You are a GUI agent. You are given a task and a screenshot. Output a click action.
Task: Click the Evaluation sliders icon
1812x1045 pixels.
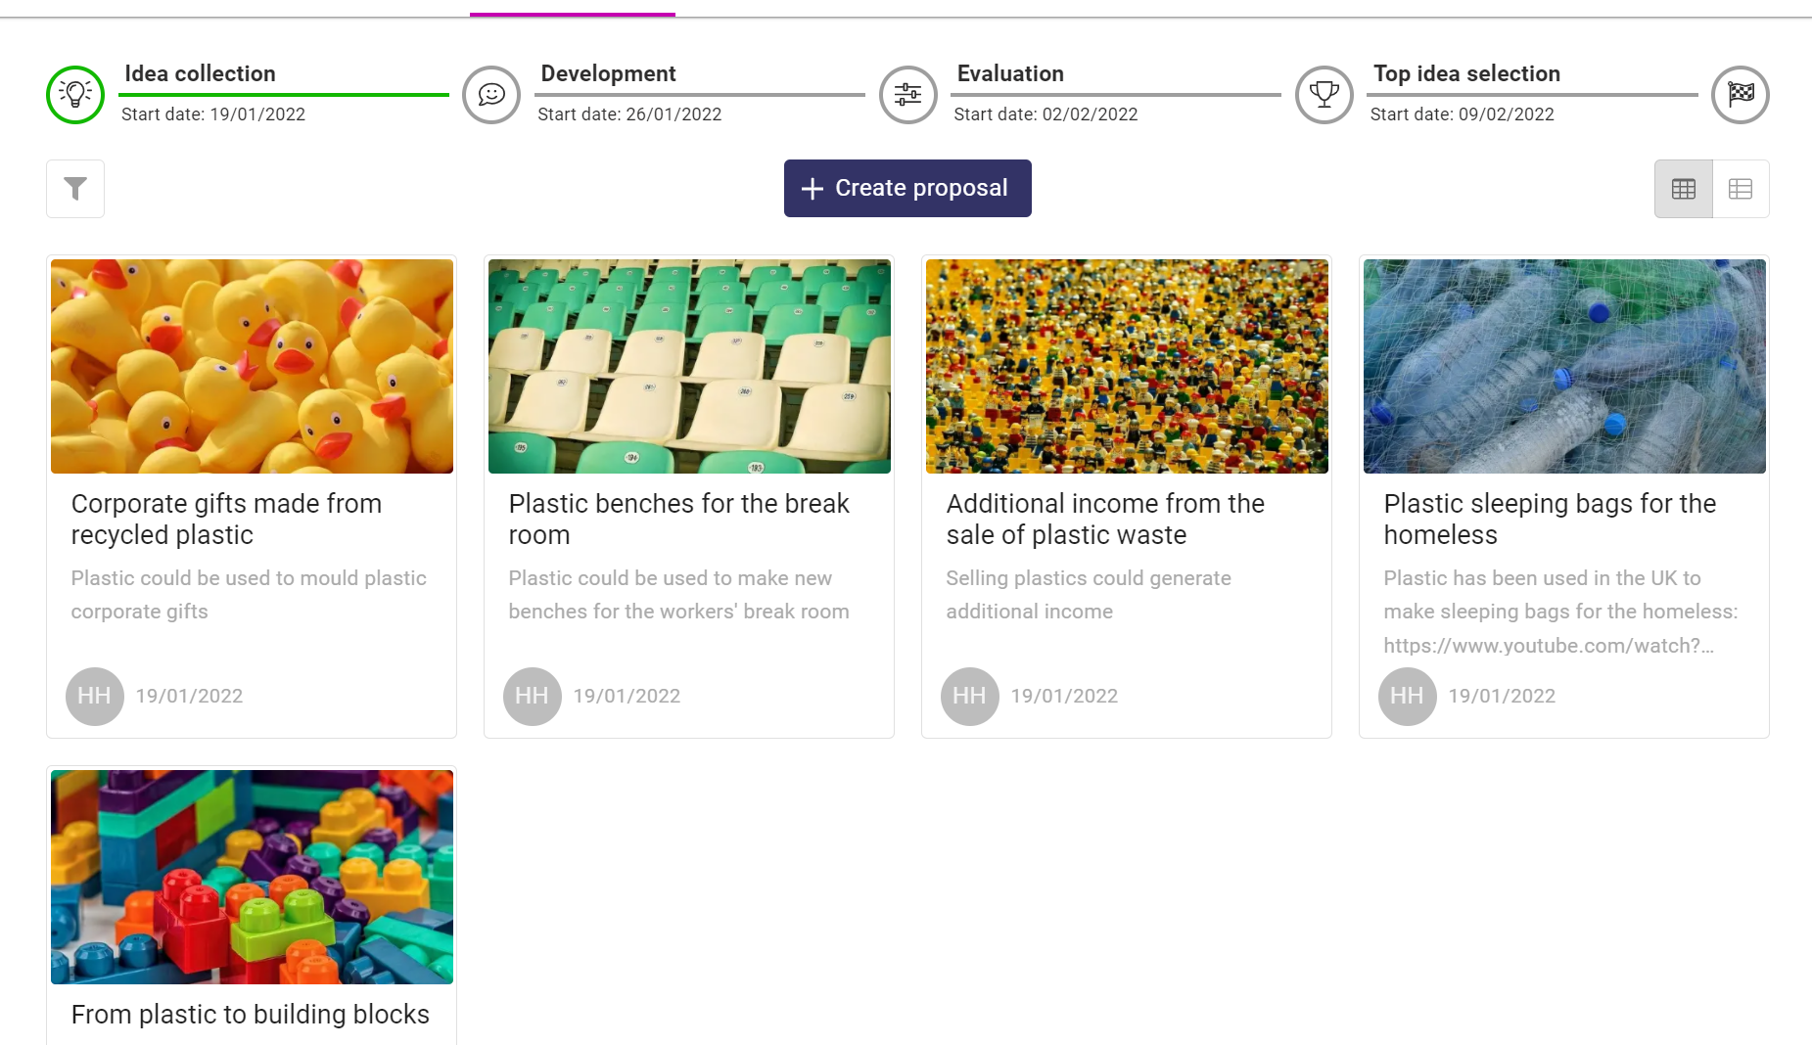coord(908,95)
